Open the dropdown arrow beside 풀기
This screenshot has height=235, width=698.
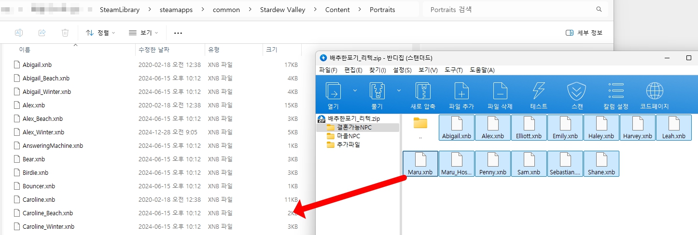399,90
